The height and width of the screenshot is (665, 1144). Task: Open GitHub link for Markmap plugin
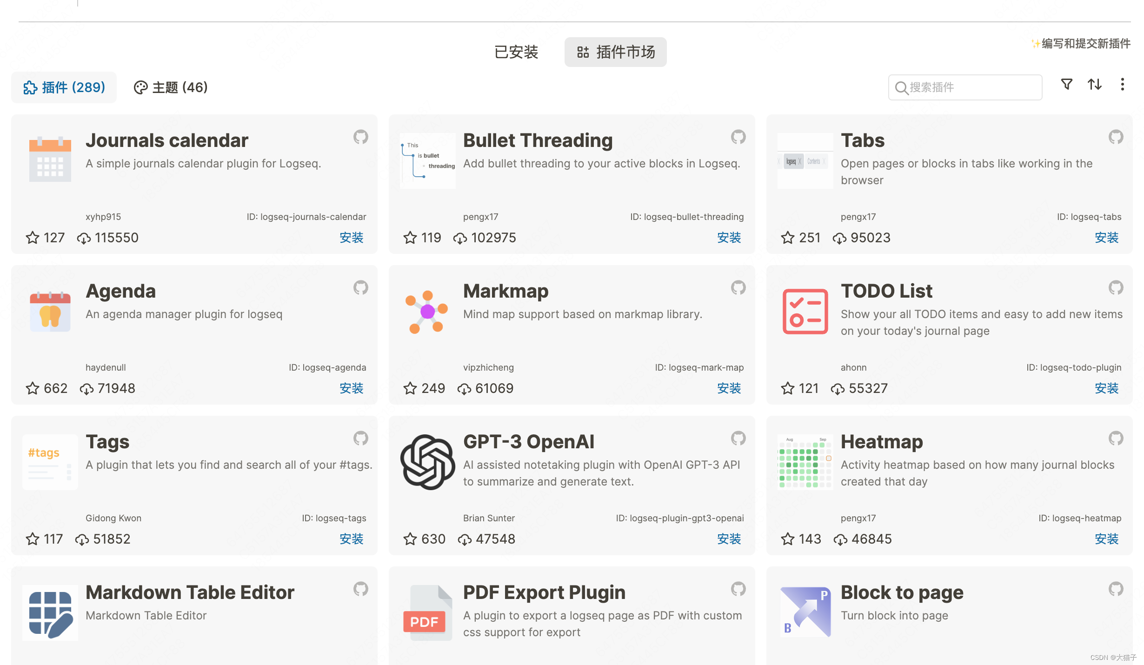pos(738,287)
